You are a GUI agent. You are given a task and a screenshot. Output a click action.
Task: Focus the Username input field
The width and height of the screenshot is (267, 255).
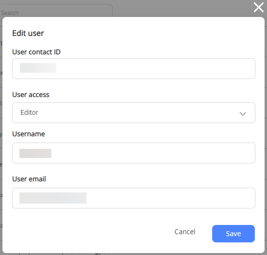(133, 153)
